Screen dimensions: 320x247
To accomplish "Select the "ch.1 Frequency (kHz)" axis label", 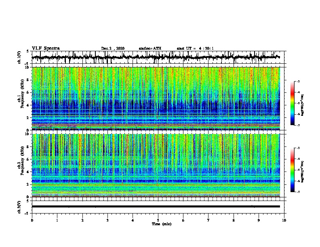I will pyautogui.click(x=21, y=94).
